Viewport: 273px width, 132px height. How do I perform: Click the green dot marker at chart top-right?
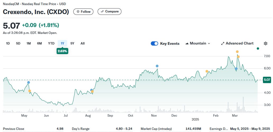tap(258, 49)
